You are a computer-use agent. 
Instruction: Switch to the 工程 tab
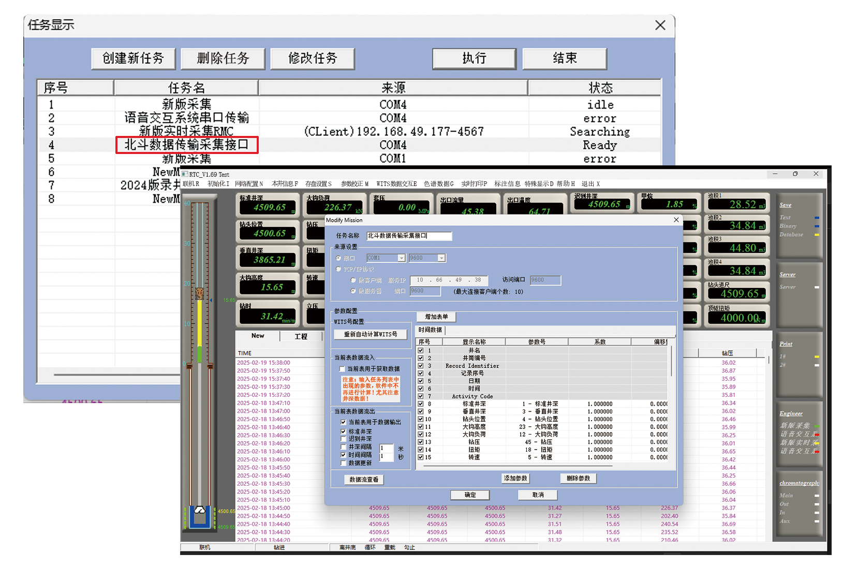pyautogui.click(x=301, y=336)
